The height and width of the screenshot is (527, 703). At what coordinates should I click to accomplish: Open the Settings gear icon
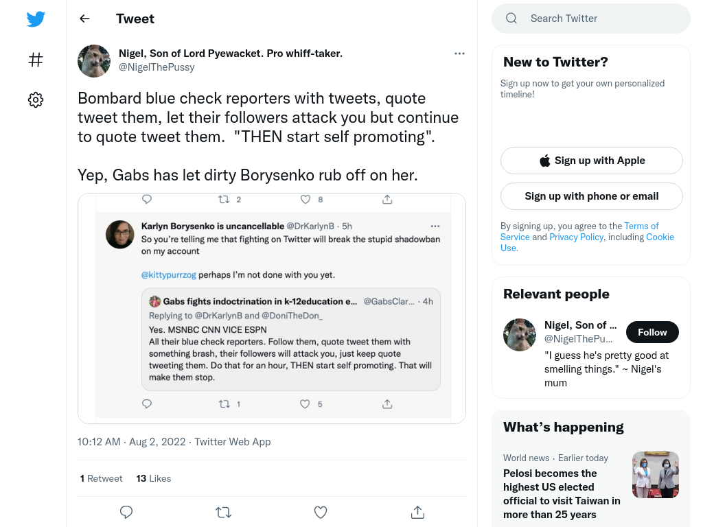36,99
